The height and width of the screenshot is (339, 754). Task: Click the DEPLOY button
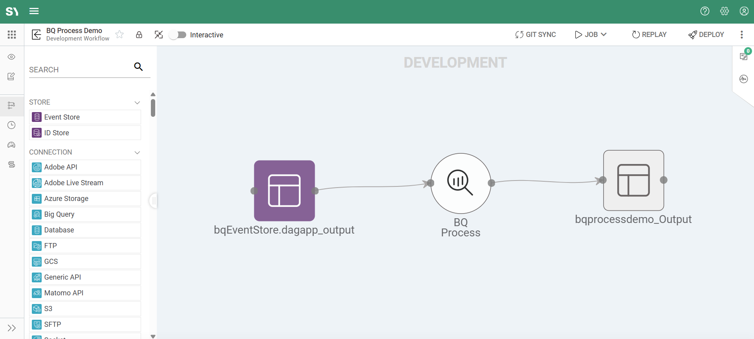pyautogui.click(x=706, y=35)
